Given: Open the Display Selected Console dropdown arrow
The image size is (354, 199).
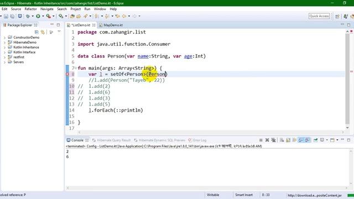Looking at the screenshot, I should point(327,140).
